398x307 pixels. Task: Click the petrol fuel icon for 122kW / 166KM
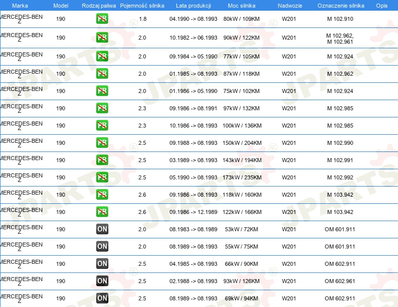click(x=102, y=211)
